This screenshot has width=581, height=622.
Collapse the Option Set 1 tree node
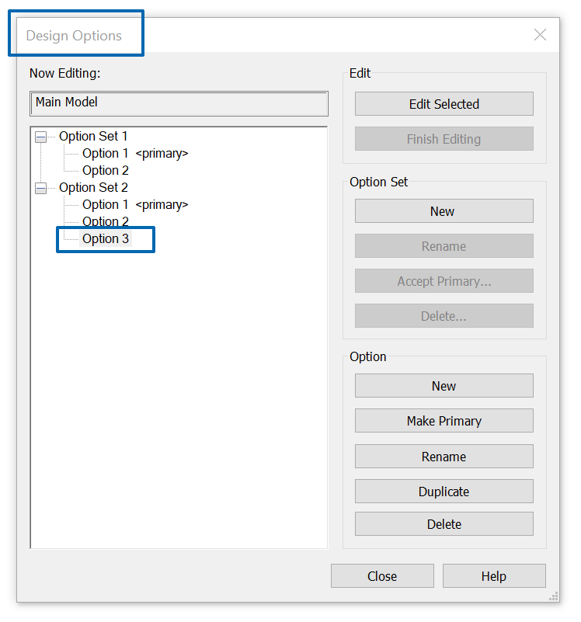click(41, 137)
